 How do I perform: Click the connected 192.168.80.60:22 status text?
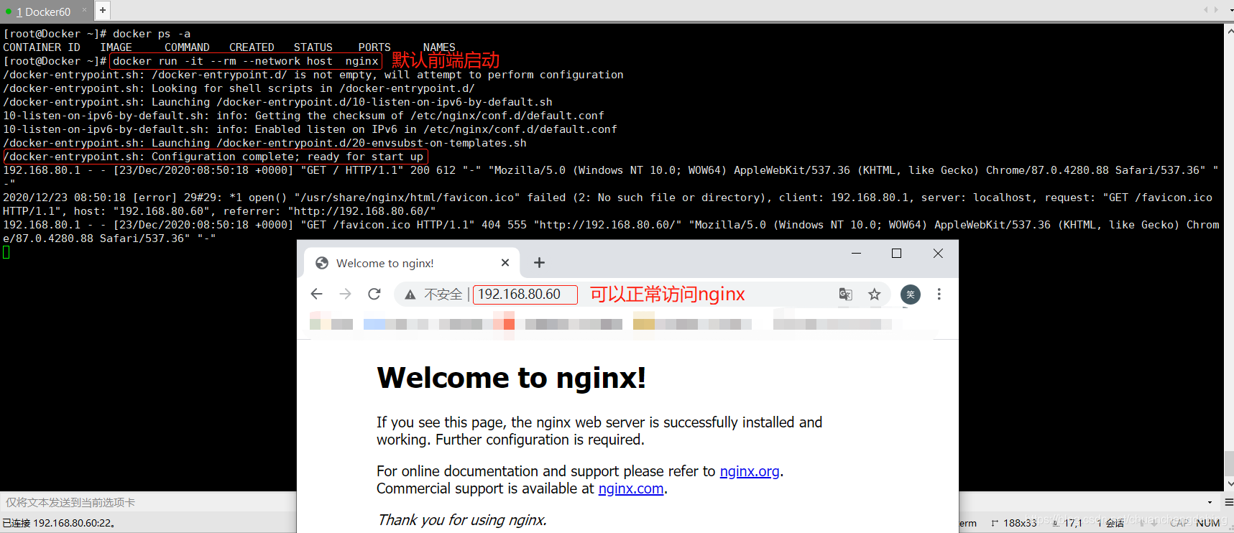point(59,523)
